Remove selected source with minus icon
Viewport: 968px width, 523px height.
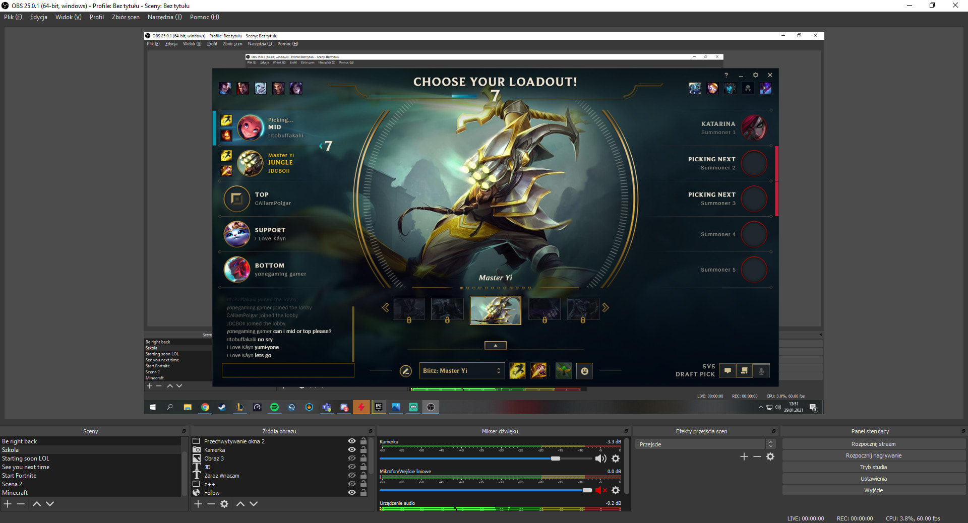[x=211, y=504]
